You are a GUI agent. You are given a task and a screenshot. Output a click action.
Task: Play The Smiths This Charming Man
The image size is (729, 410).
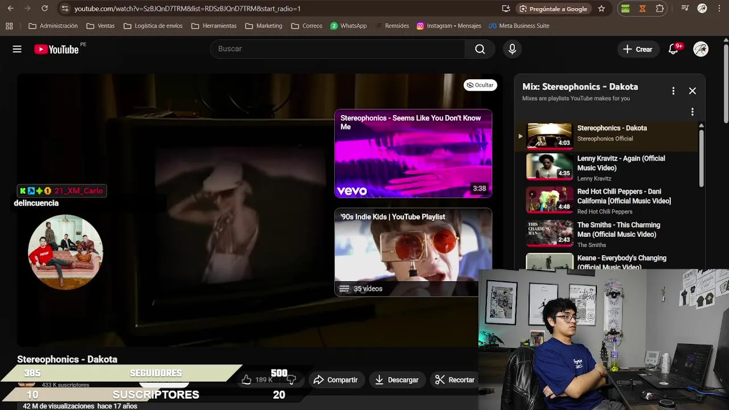coord(606,233)
